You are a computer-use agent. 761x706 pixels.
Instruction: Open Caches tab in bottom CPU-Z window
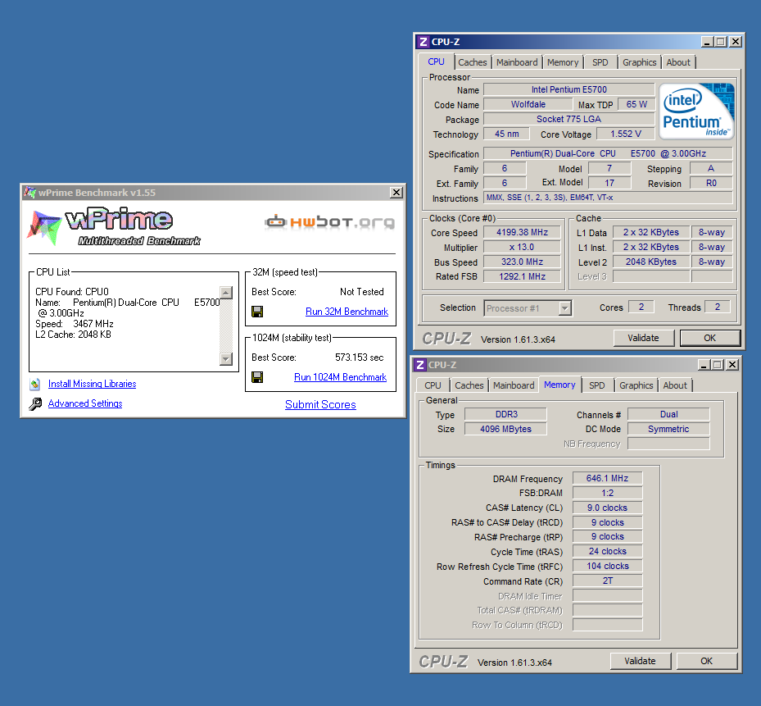click(469, 385)
